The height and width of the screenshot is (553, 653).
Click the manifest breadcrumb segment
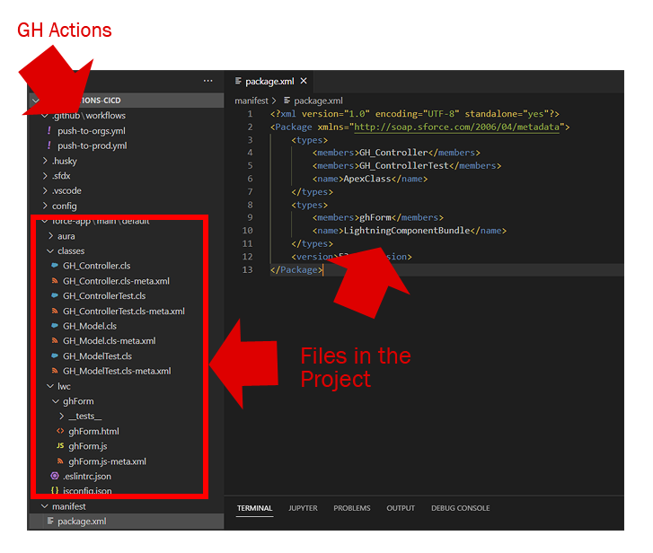pos(251,101)
